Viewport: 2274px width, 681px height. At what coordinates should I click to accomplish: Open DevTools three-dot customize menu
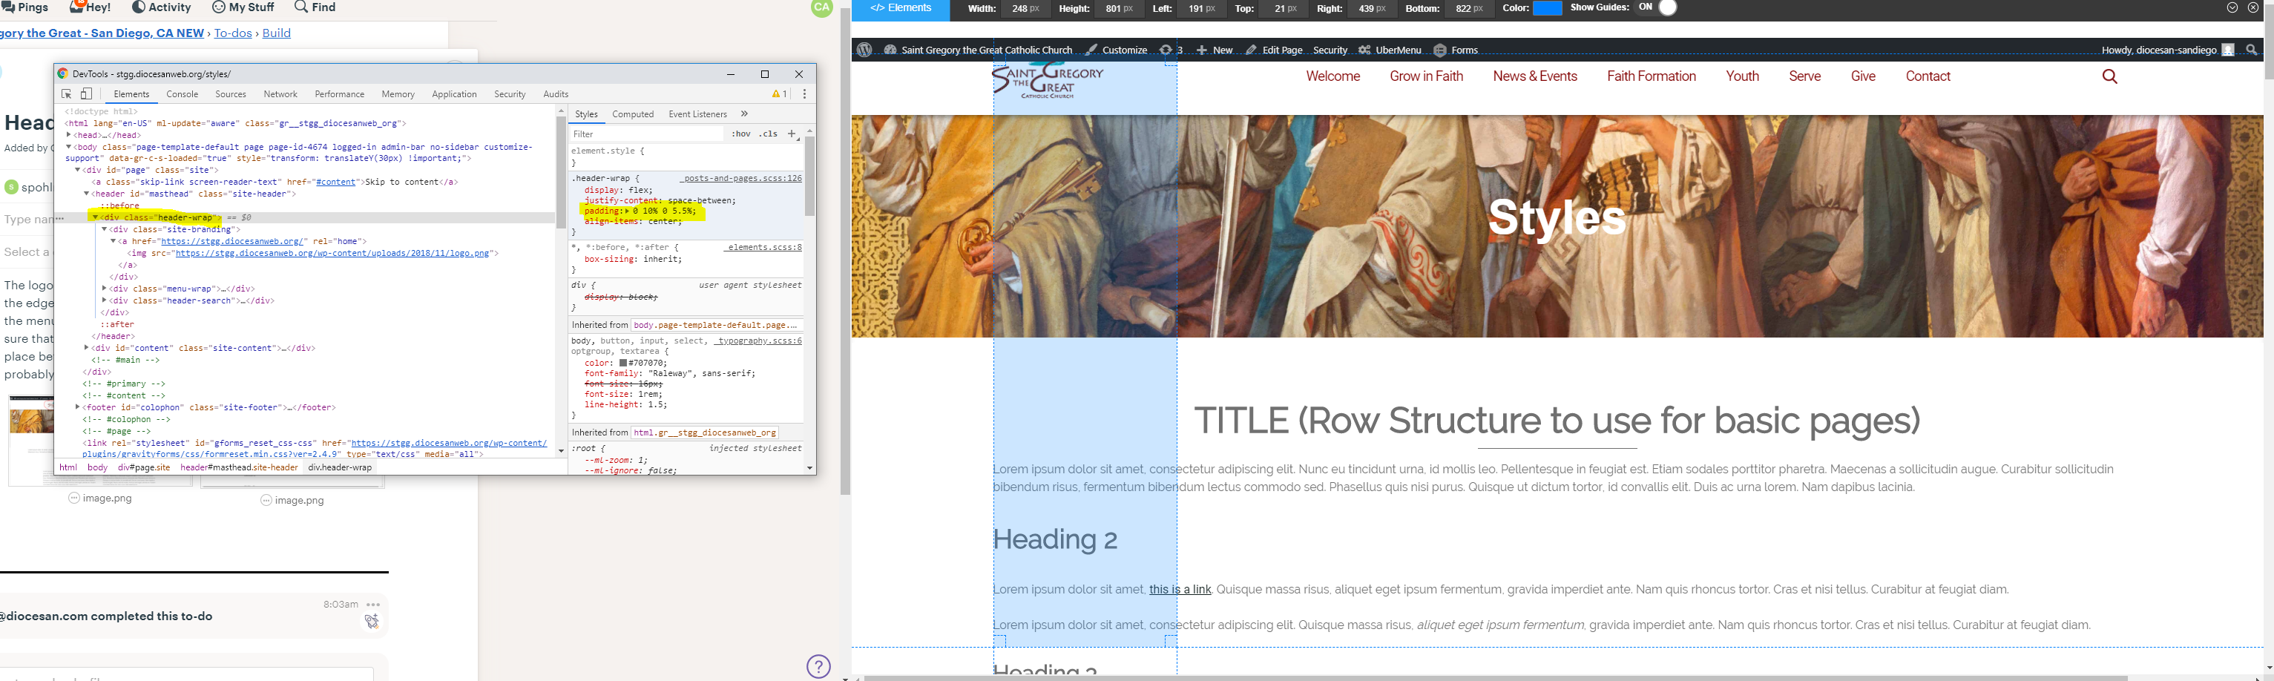pyautogui.click(x=804, y=94)
